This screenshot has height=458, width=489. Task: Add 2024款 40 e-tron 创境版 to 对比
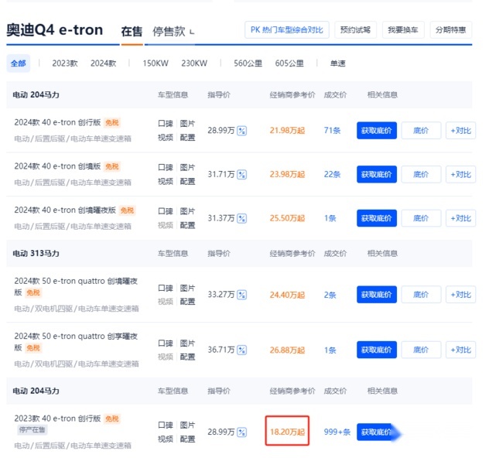pyautogui.click(x=460, y=174)
